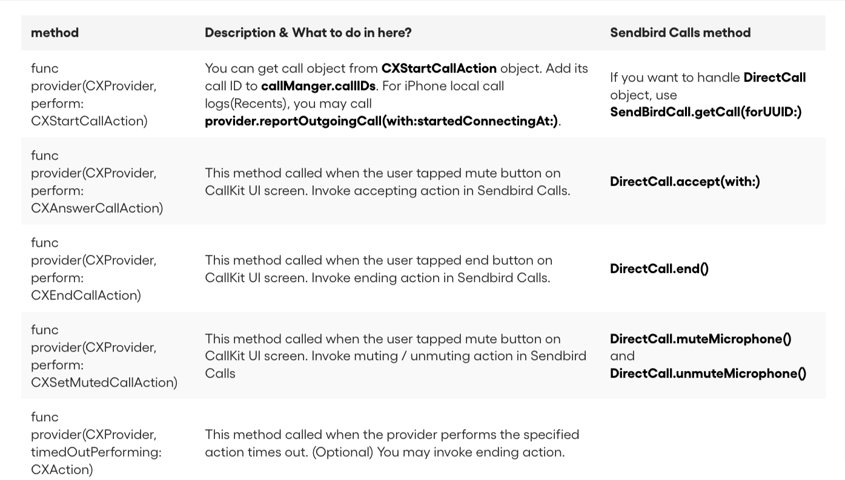Click the CXSetMutedCallAction method cell

(104, 356)
